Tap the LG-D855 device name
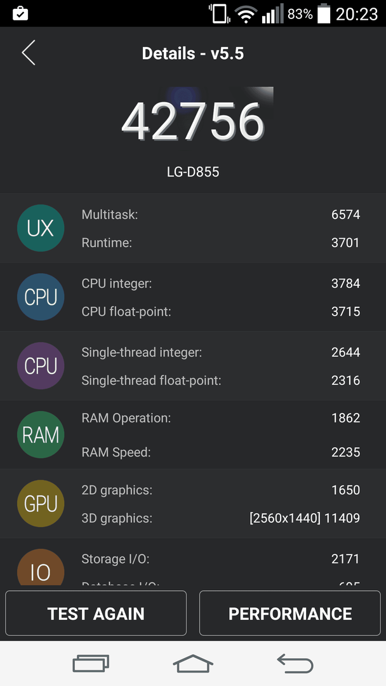The image size is (386, 686). (x=193, y=171)
